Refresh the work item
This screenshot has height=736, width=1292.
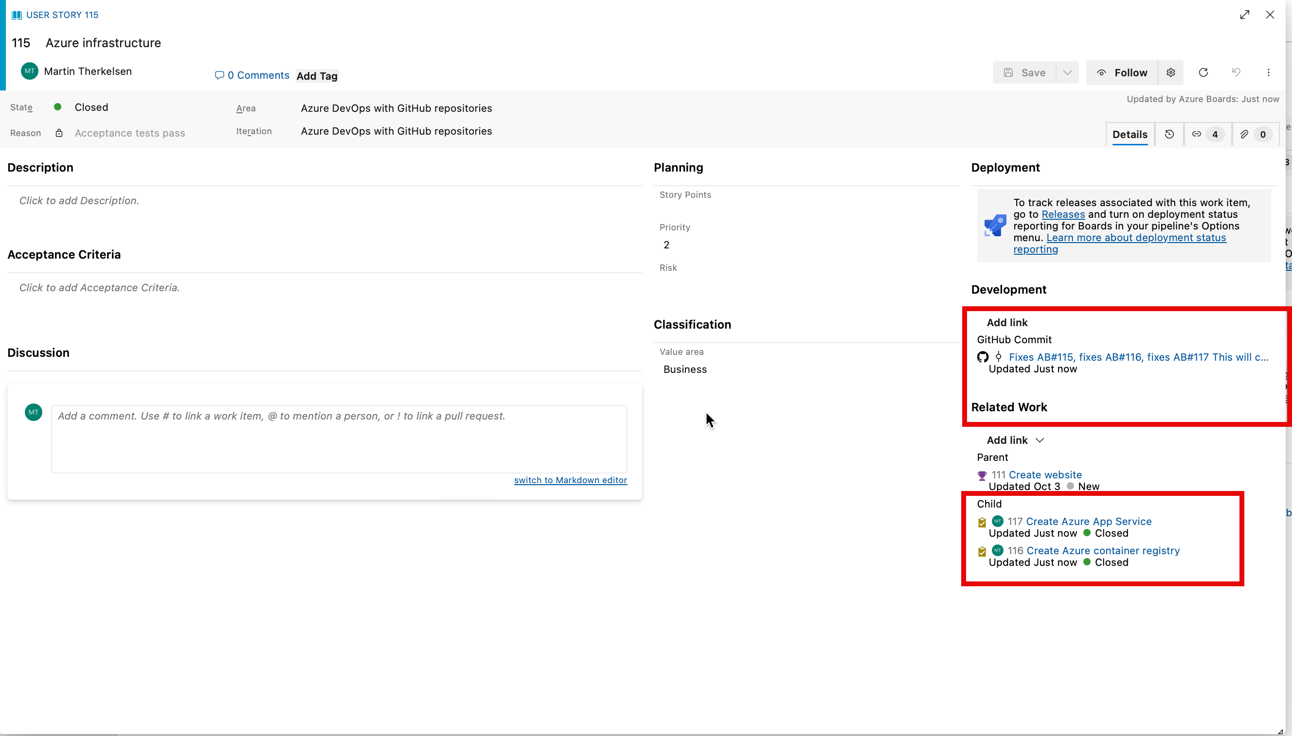(1203, 73)
